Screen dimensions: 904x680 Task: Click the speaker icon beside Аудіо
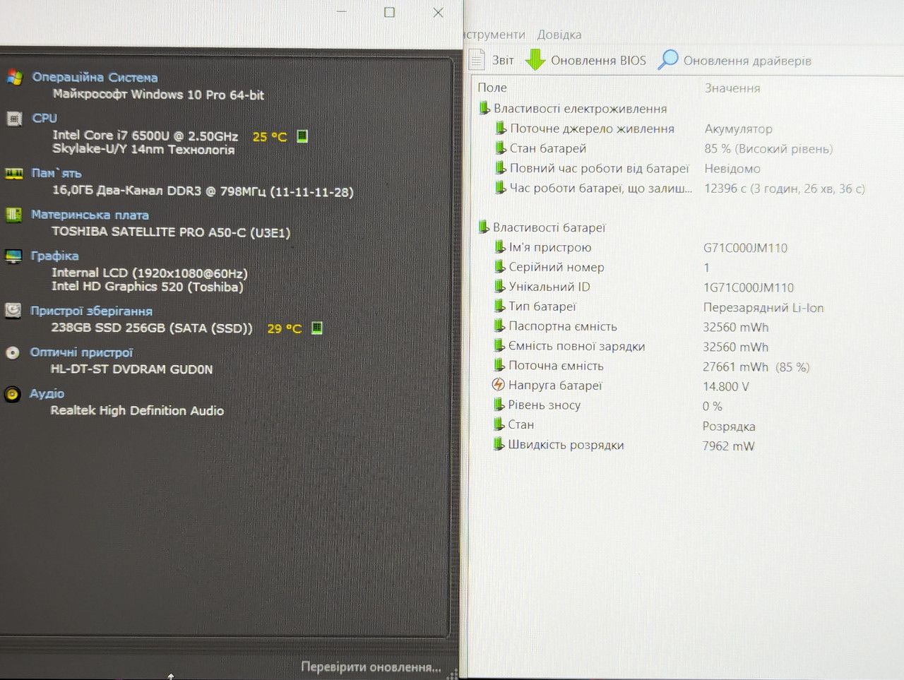13,394
